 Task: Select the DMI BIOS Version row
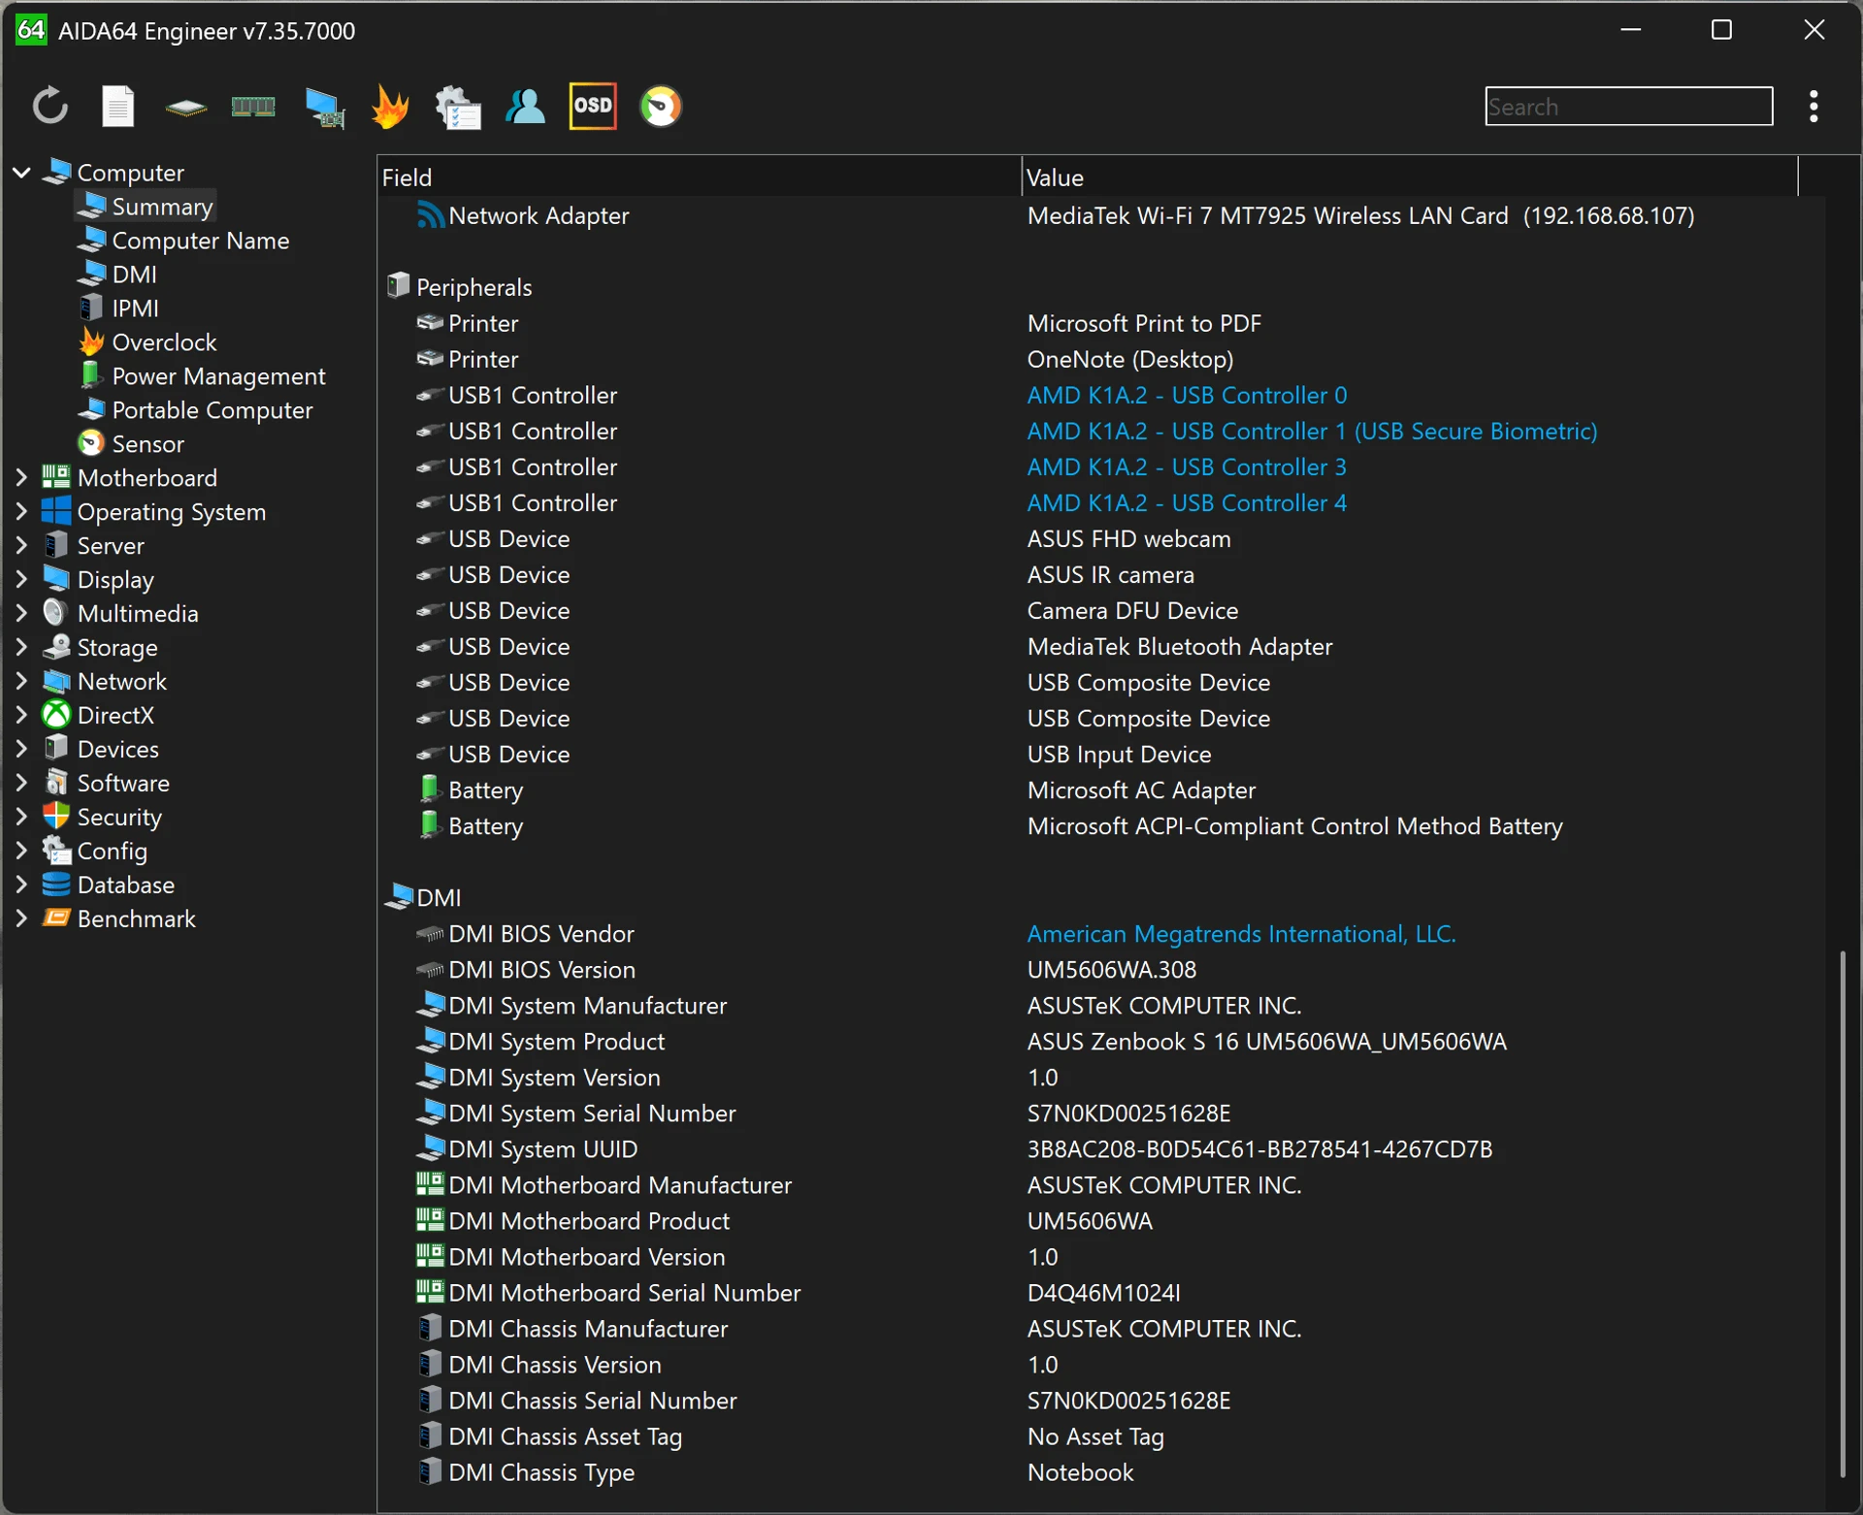(1101, 969)
